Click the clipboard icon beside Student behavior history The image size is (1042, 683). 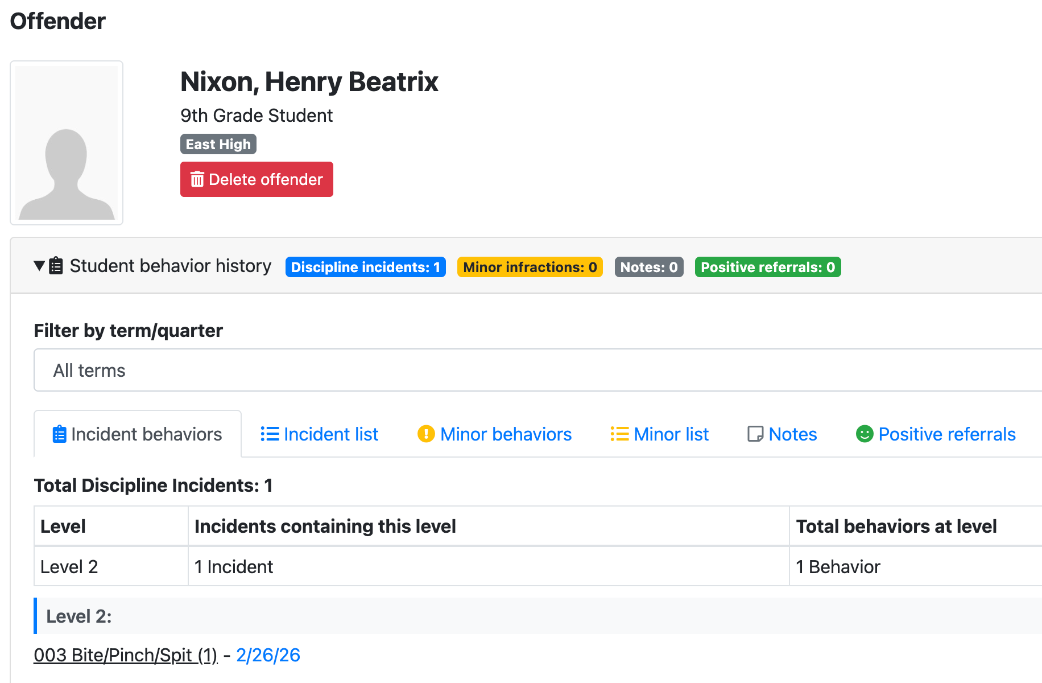pyautogui.click(x=56, y=266)
